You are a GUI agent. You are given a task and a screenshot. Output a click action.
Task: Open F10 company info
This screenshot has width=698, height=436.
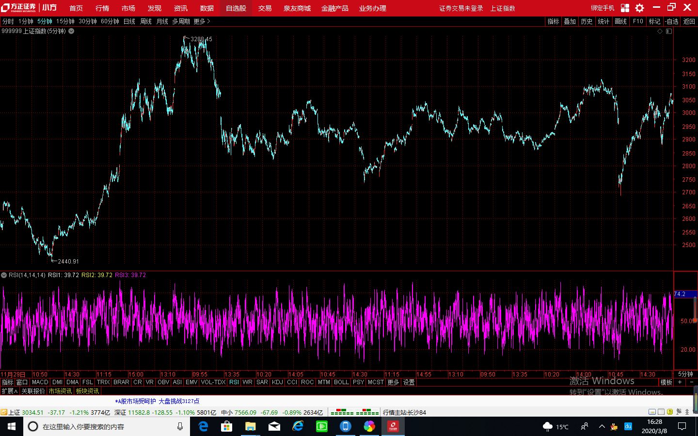tap(638, 21)
